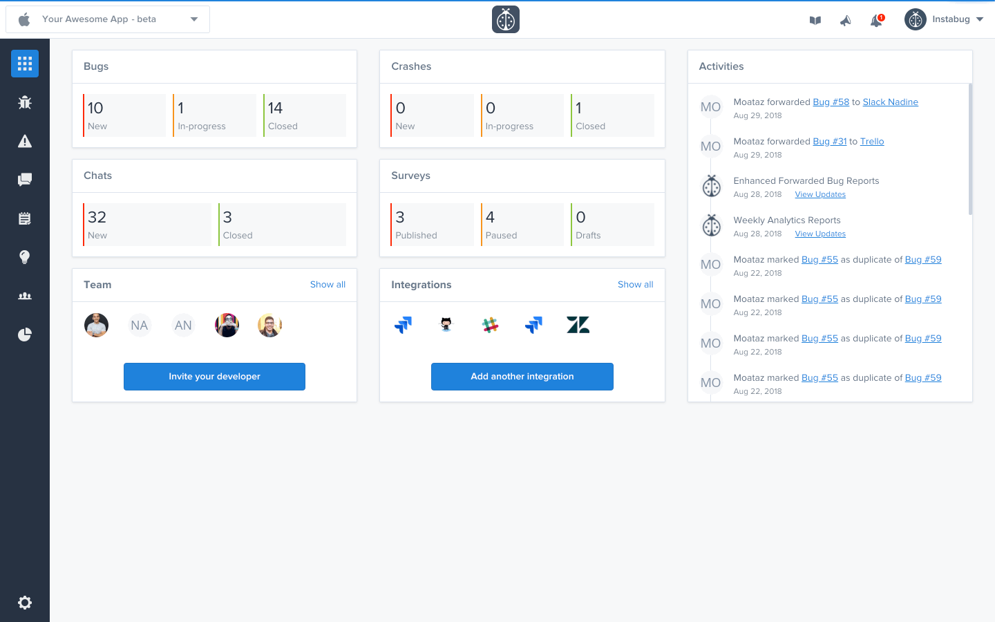View Updates for Enhanced Forwarded Bug Reports
Screen dimensions: 995x622
coord(820,195)
